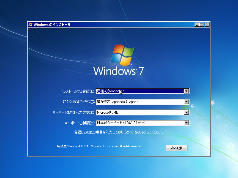The image size is (238, 178).
Task: Click the Windows setup icon in title bar
Action: [30, 25]
